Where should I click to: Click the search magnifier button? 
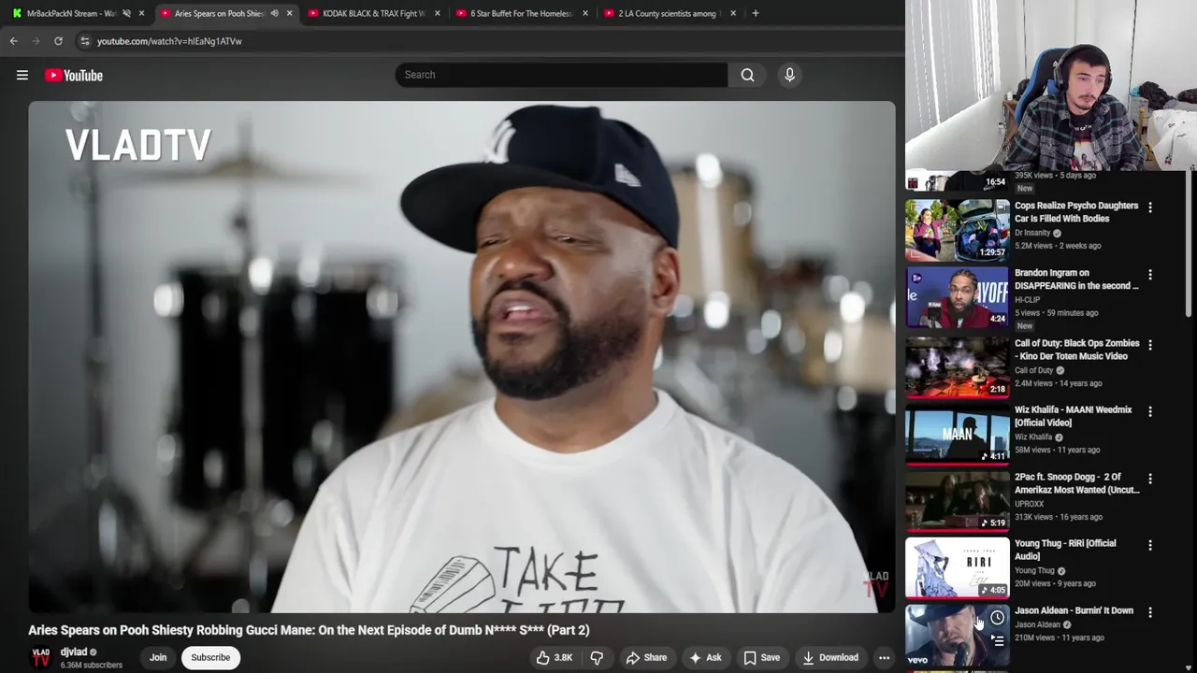[747, 75]
